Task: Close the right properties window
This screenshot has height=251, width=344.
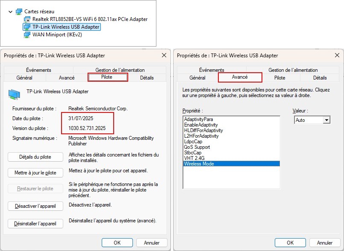Action: point(337,55)
